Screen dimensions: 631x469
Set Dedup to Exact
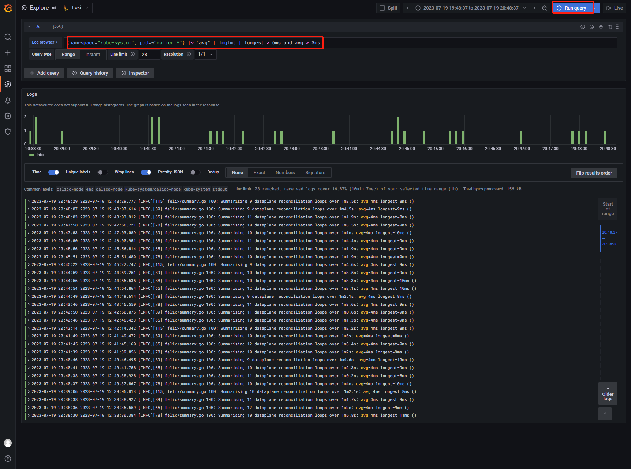click(x=259, y=173)
